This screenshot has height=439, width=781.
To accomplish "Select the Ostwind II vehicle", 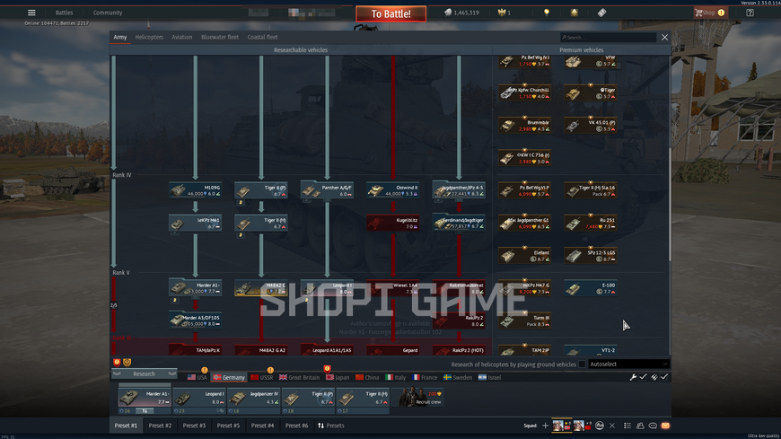I will click(392, 190).
